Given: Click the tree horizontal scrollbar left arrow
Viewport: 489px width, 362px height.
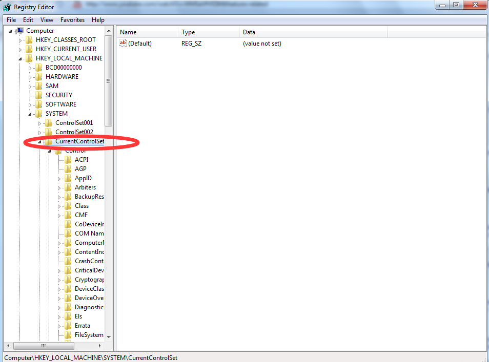Looking at the screenshot, I should tap(8, 346).
